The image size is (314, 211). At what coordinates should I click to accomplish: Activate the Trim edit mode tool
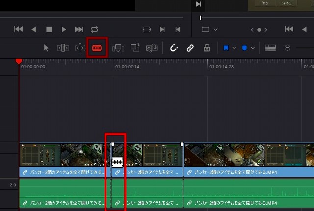pyautogui.click(x=63, y=48)
